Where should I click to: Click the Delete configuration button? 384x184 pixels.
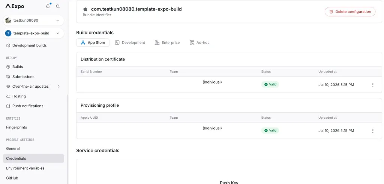[x=350, y=12]
